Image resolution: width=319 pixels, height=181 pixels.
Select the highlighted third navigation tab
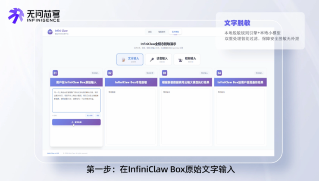pyautogui.click(x=175, y=32)
